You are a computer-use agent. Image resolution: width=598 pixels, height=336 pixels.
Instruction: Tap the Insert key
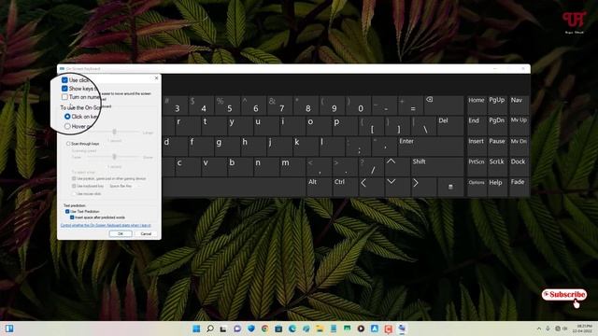[477, 146]
